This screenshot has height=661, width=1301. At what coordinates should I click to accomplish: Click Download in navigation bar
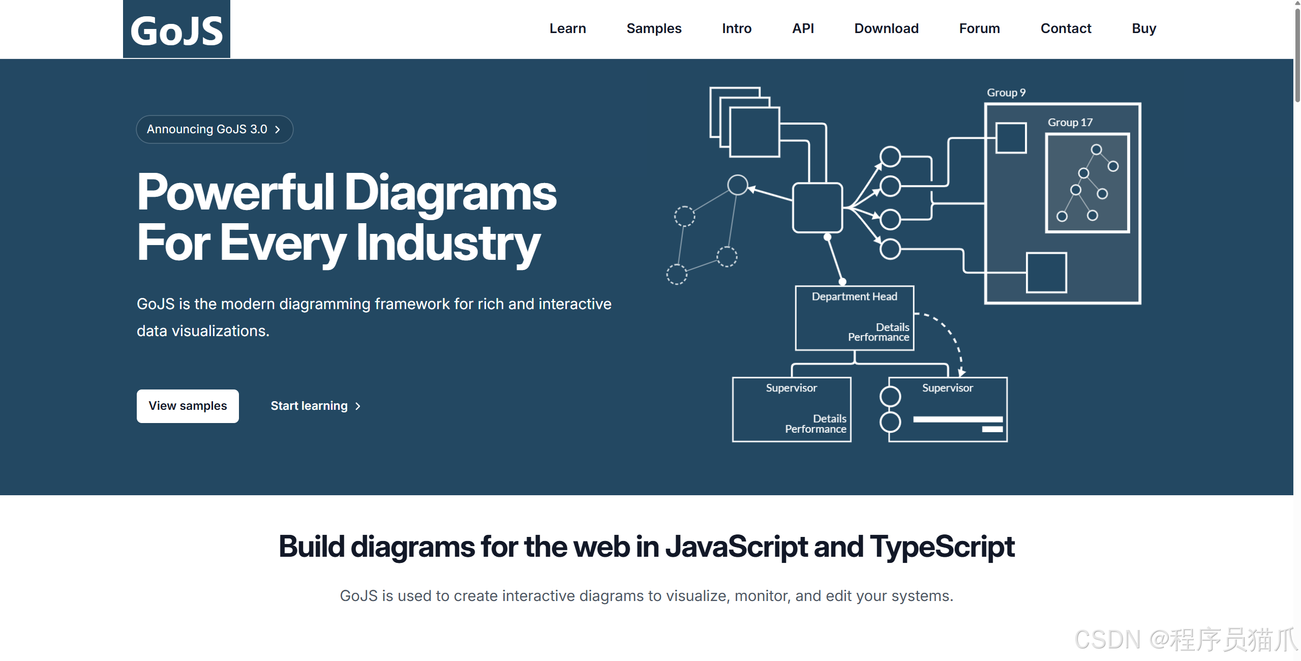886,28
